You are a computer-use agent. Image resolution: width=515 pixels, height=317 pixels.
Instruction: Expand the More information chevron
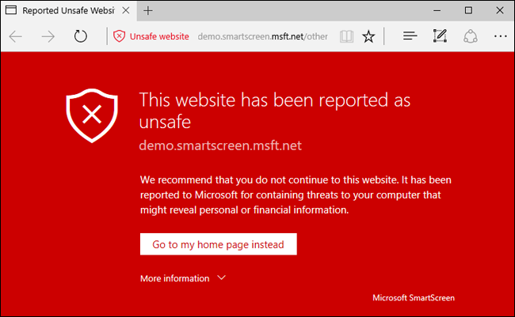pyautogui.click(x=222, y=278)
